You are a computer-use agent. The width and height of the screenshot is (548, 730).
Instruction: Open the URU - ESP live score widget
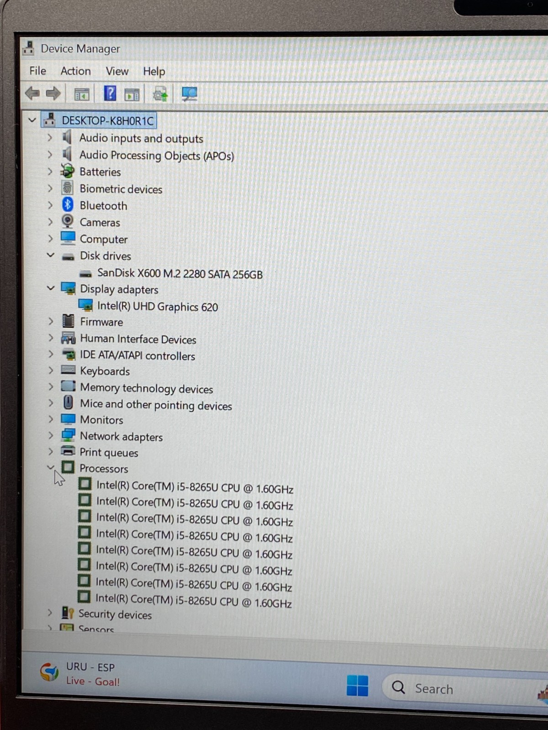[80, 674]
